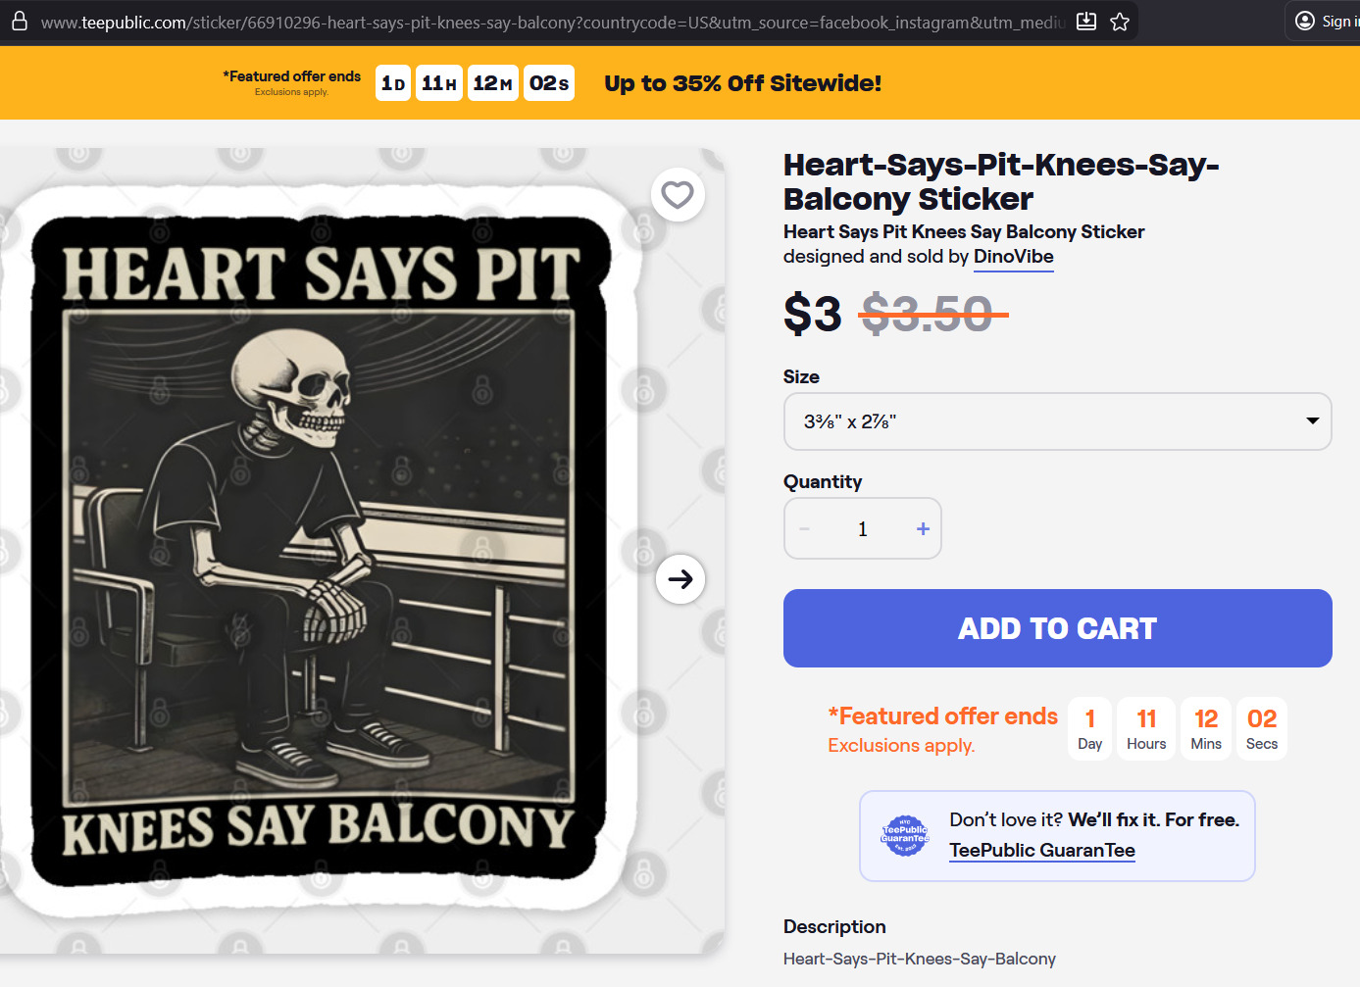Viewport: 1360px width, 987px height.
Task: Click the sticker product image
Action: tap(319, 549)
